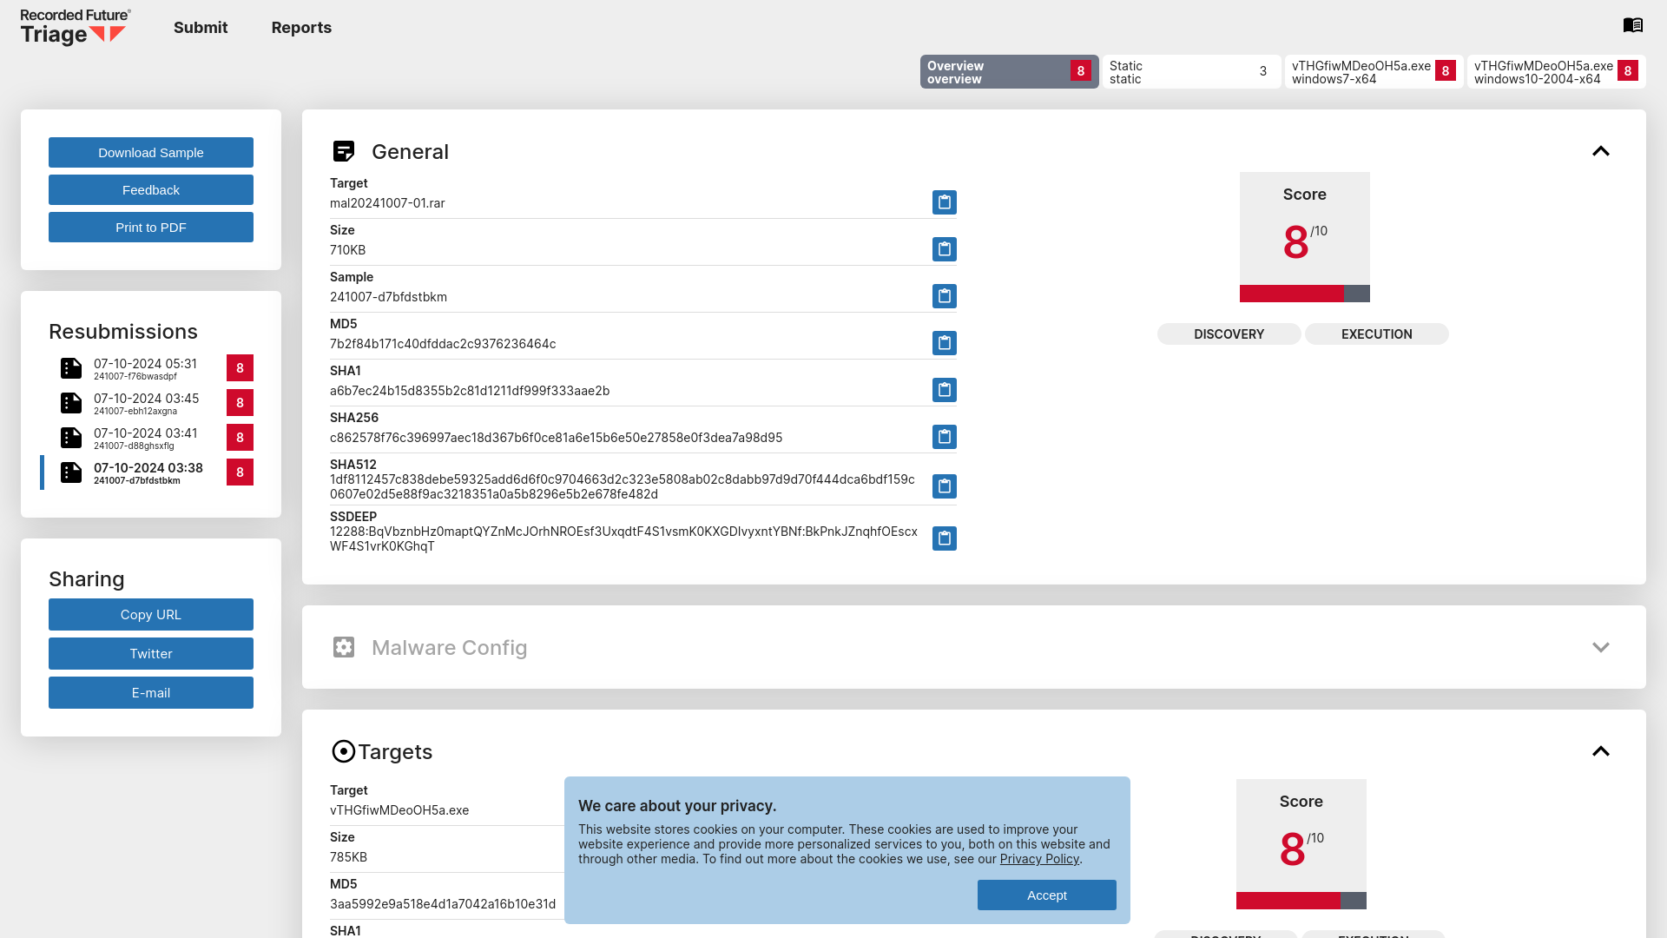
Task: Click the Recorded Future Triage logo
Action: [76, 27]
